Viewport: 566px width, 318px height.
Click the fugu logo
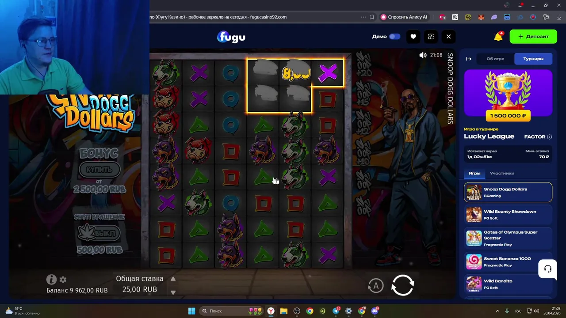click(231, 37)
